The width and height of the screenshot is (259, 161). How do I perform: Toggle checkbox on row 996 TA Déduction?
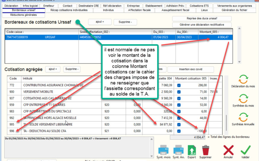click(179, 131)
